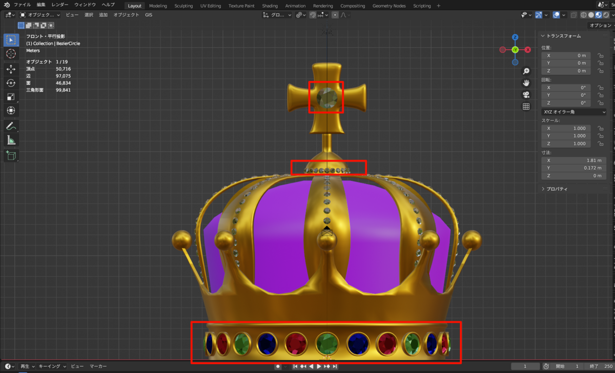Click the green Y axis gizmo ball

(515, 50)
